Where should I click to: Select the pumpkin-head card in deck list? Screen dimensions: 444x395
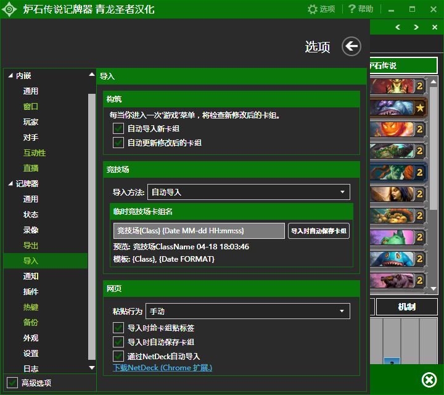398,129
